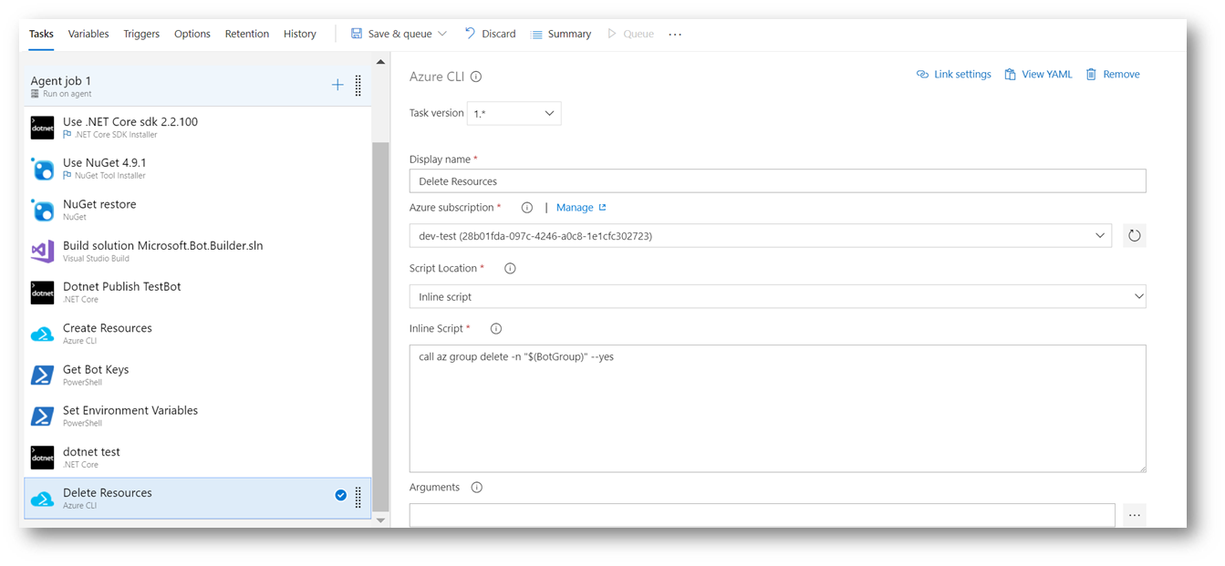Select the Dotnet Publish TestBot task
The height and width of the screenshot is (566, 1225).
[x=198, y=293]
